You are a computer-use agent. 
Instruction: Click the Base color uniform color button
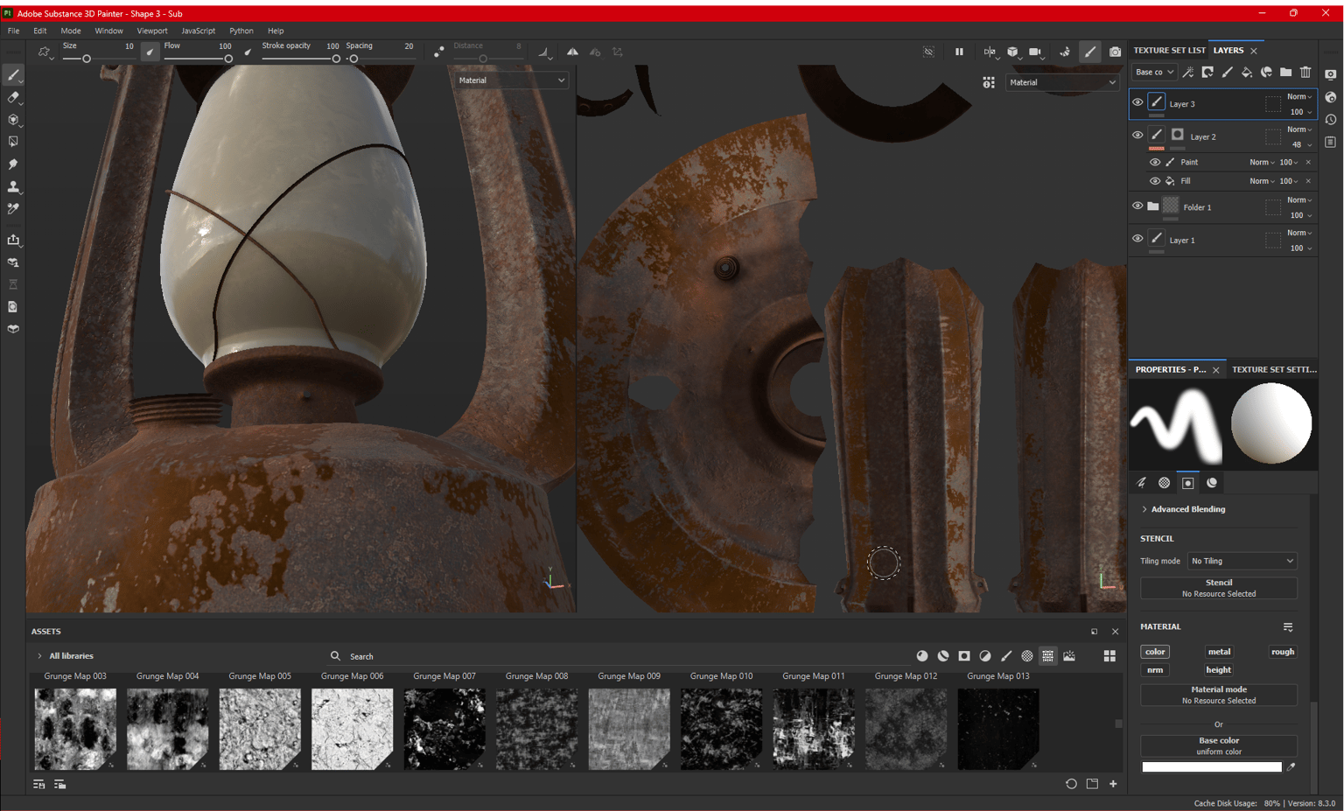[x=1218, y=745]
